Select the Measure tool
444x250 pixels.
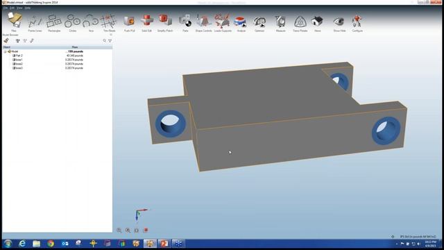coord(280,23)
